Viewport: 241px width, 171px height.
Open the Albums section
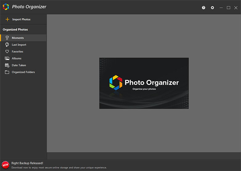23,59
